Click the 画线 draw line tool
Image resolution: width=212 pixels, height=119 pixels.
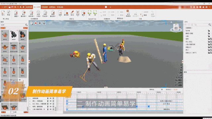pos(143,15)
